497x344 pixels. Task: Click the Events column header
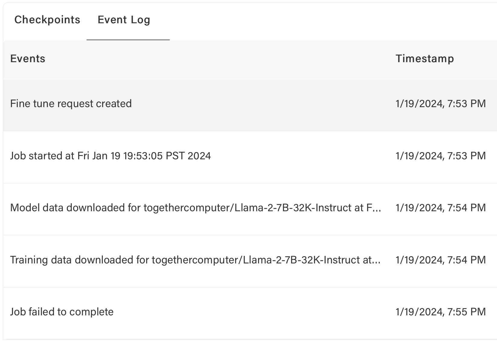click(28, 59)
